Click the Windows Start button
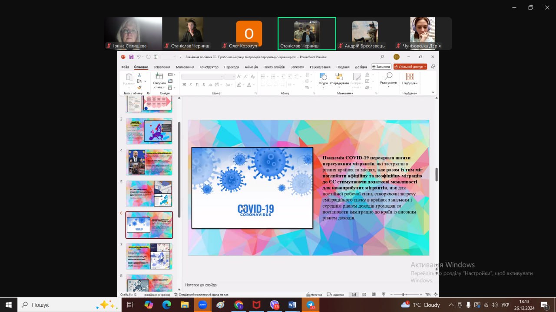Image resolution: width=556 pixels, height=312 pixels. pyautogui.click(x=9, y=305)
